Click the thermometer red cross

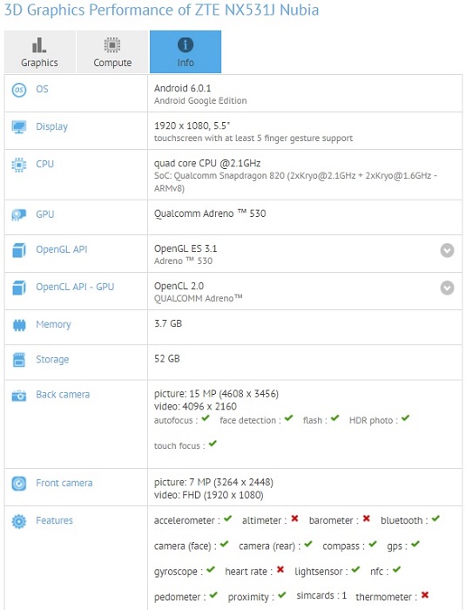(425, 595)
